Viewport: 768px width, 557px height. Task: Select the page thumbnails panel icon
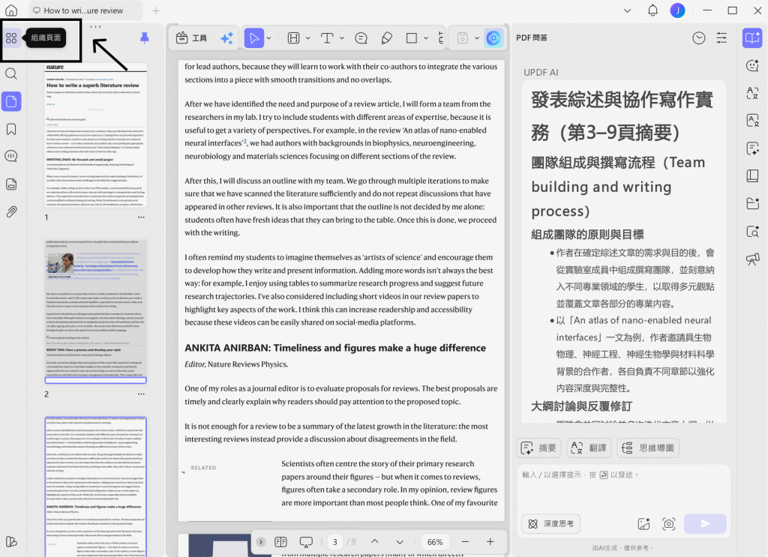[11, 102]
